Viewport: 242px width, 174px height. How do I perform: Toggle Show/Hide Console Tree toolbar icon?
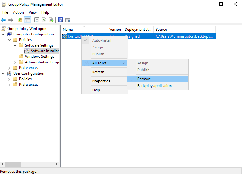28,20
